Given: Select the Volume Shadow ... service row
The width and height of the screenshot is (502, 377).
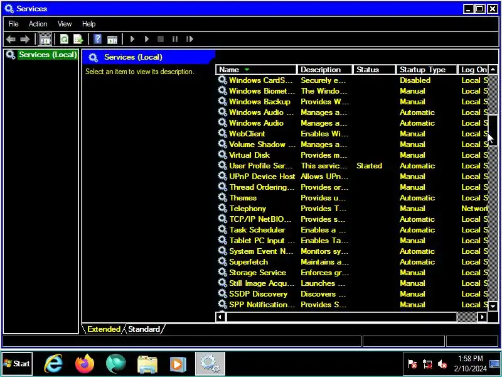Looking at the screenshot, I should pos(352,145).
